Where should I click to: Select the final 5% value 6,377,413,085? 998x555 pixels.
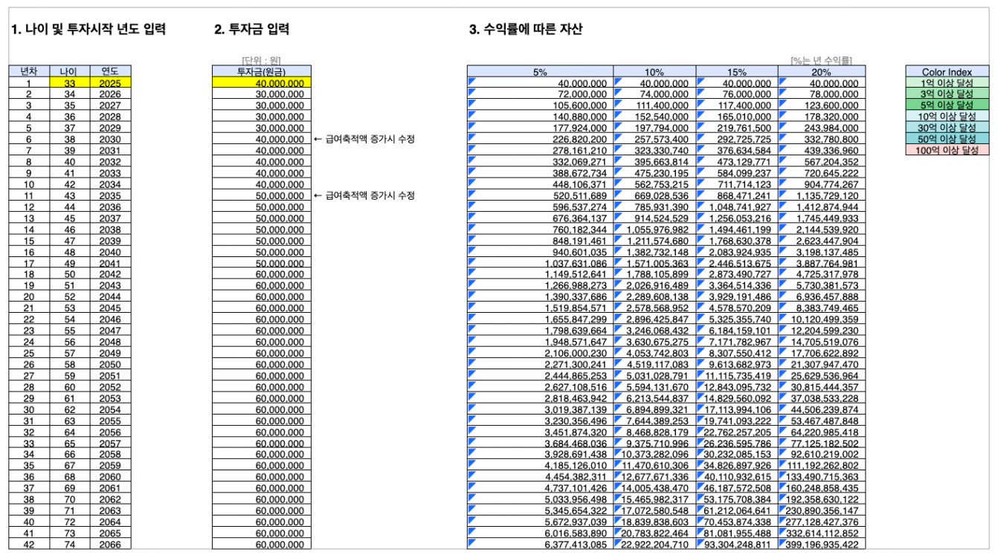point(540,544)
